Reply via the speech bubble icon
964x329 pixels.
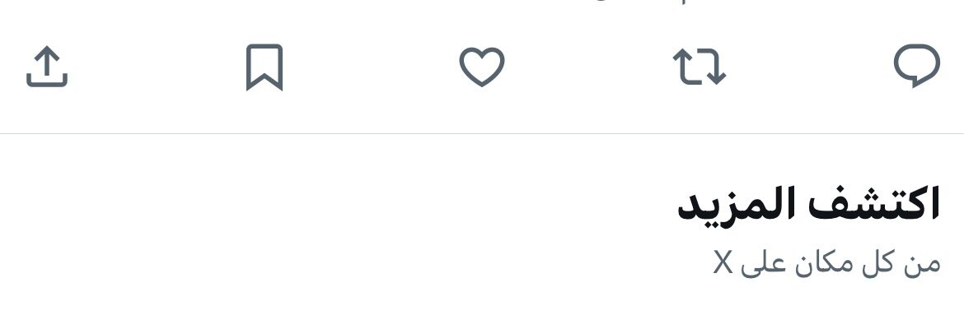[x=917, y=66]
